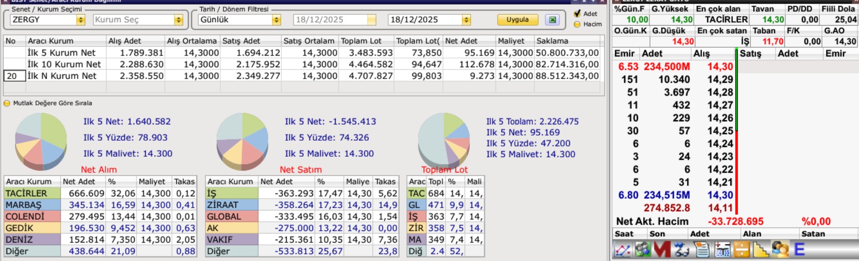
Task: Click the end date field 18/12/2025
Action: (x=424, y=20)
